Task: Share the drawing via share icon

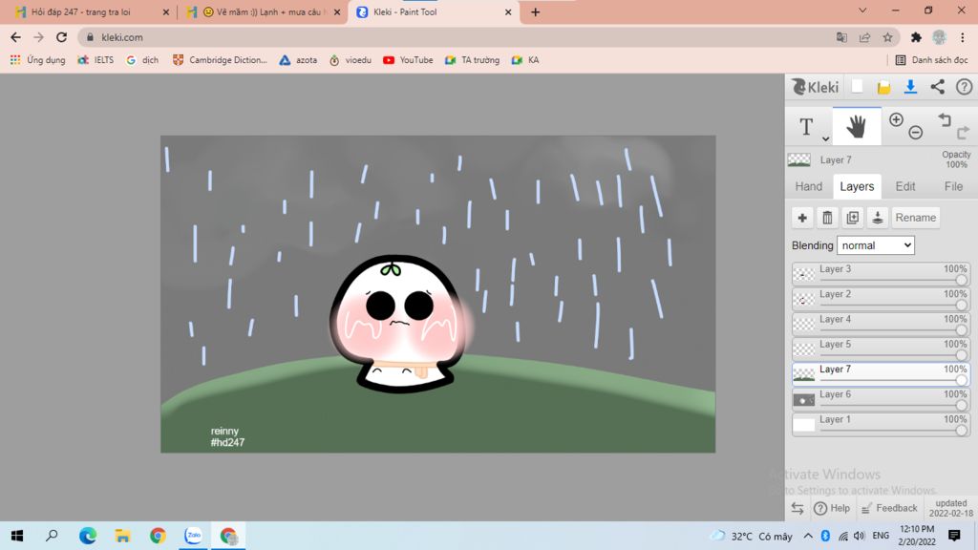Action: click(938, 87)
